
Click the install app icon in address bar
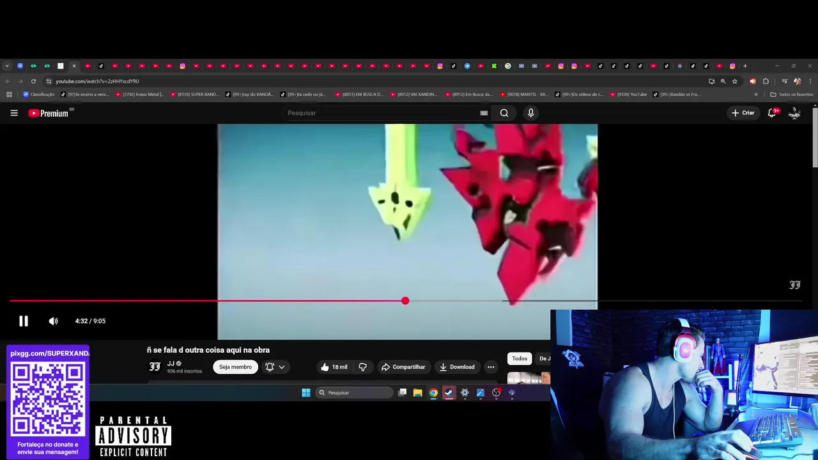point(711,81)
